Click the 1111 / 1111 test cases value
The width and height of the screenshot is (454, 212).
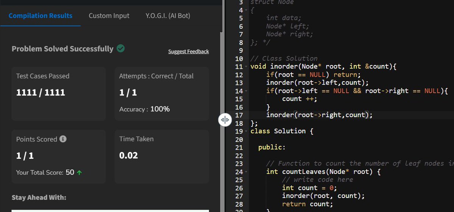(40, 93)
